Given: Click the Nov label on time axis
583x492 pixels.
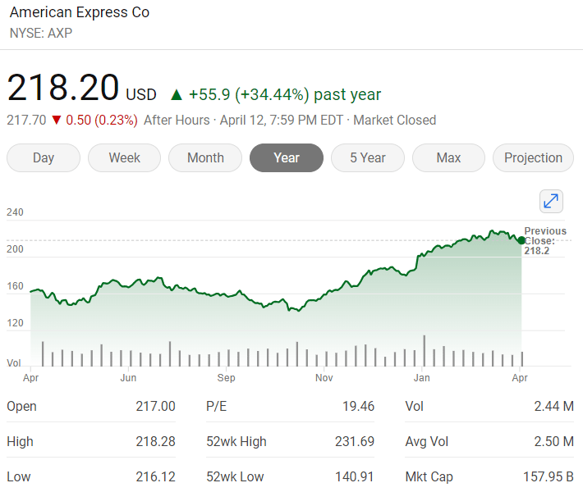Looking at the screenshot, I should (324, 378).
